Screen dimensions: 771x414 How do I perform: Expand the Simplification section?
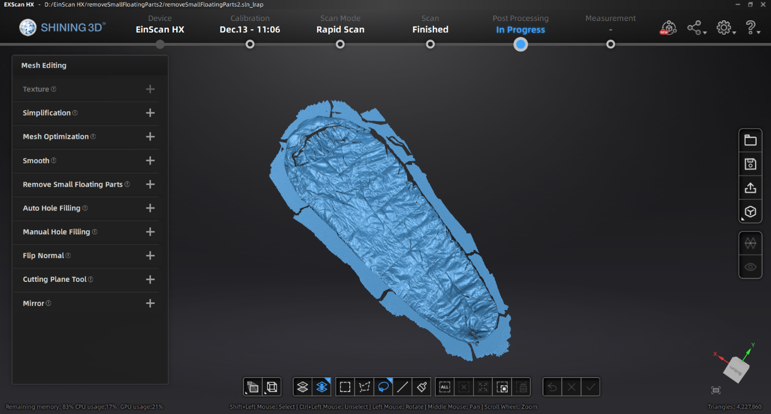point(150,113)
